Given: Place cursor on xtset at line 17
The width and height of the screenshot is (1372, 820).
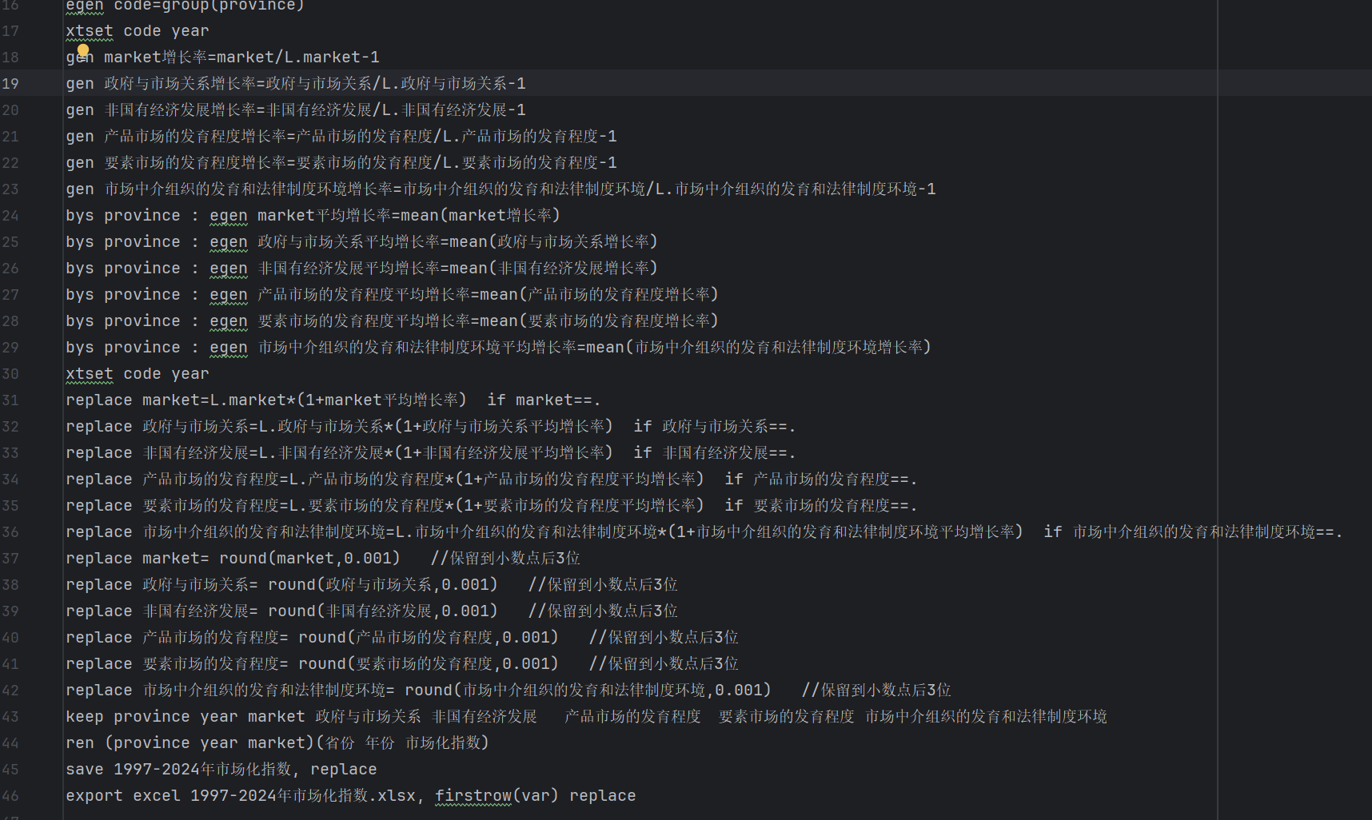Looking at the screenshot, I should click(x=90, y=31).
